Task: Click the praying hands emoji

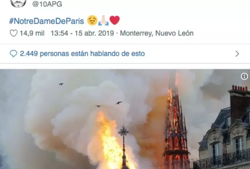Action: click(x=103, y=20)
